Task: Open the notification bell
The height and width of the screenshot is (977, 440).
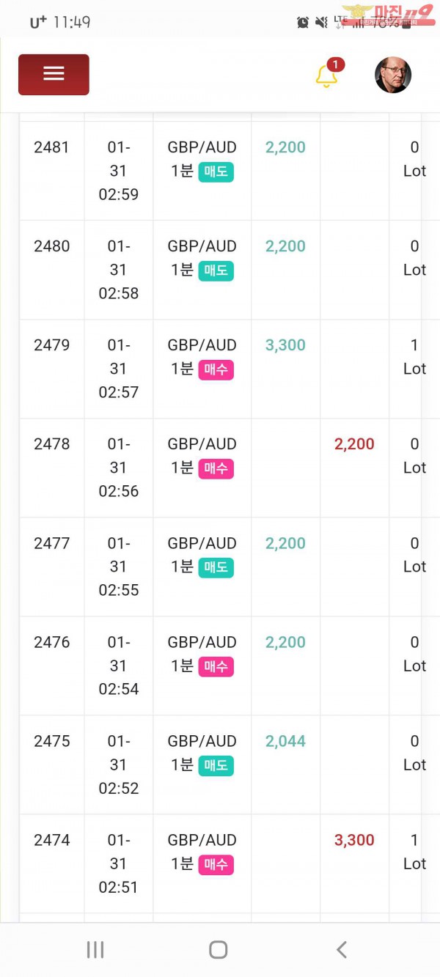Action: (x=326, y=76)
